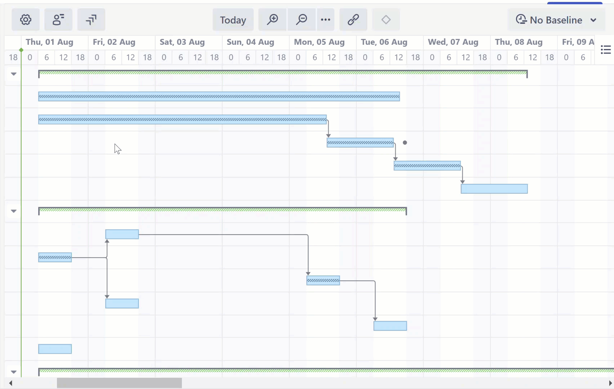The height and width of the screenshot is (389, 614).
Task: Click the milestone diamond tool
Action: (386, 20)
